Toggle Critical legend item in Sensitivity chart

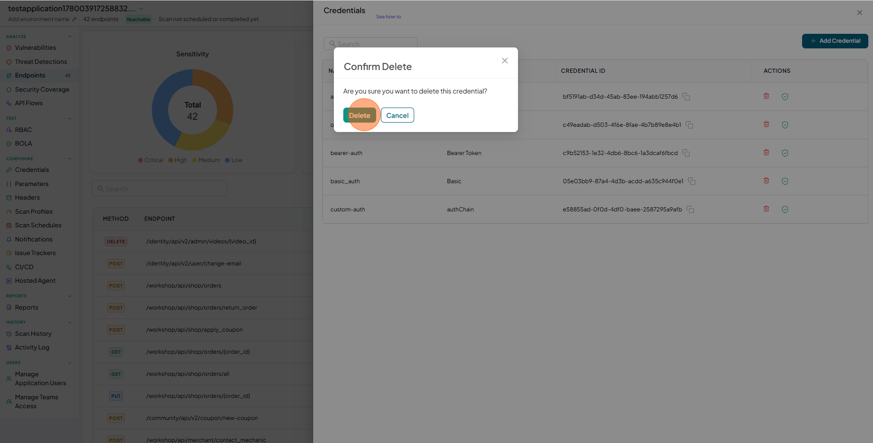(151, 160)
